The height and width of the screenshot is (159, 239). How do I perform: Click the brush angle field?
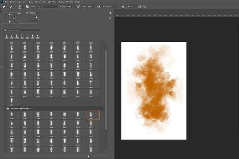[x=132, y=7]
